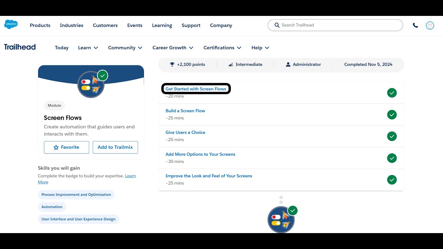This screenshot has width=443, height=249.
Task: Click the Screen Flows module title
Action: (x=63, y=118)
